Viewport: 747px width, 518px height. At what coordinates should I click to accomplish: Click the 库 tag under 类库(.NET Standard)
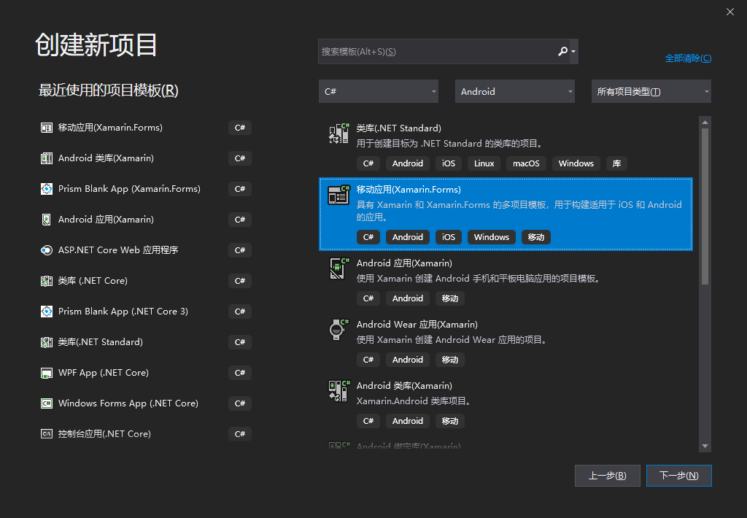(616, 163)
